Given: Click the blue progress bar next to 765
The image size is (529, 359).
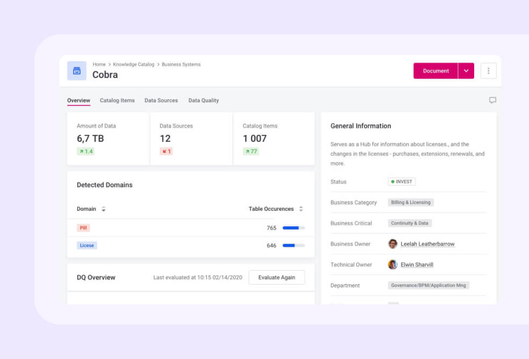Looking at the screenshot, I should pyautogui.click(x=292, y=228).
